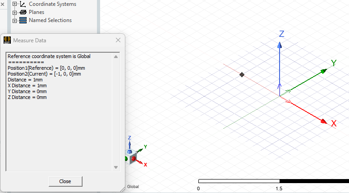349x193 pixels.
Task: Click 'Reference coordinate system is Global' text
Action: tap(49, 56)
